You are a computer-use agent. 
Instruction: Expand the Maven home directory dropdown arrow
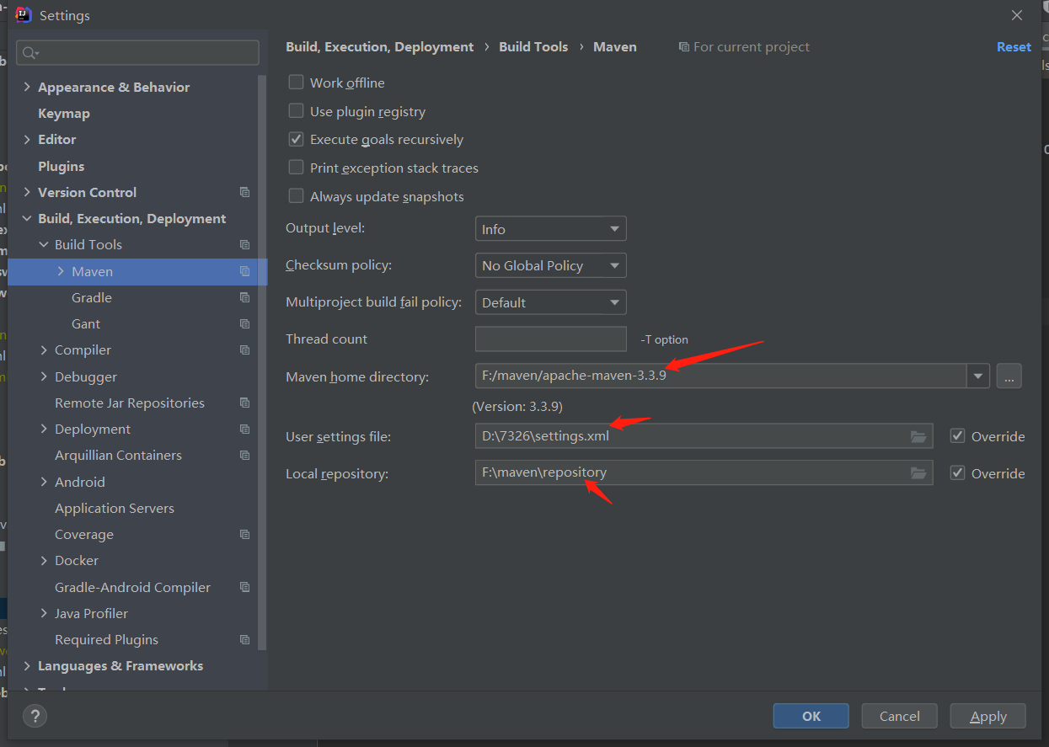pyautogui.click(x=977, y=376)
